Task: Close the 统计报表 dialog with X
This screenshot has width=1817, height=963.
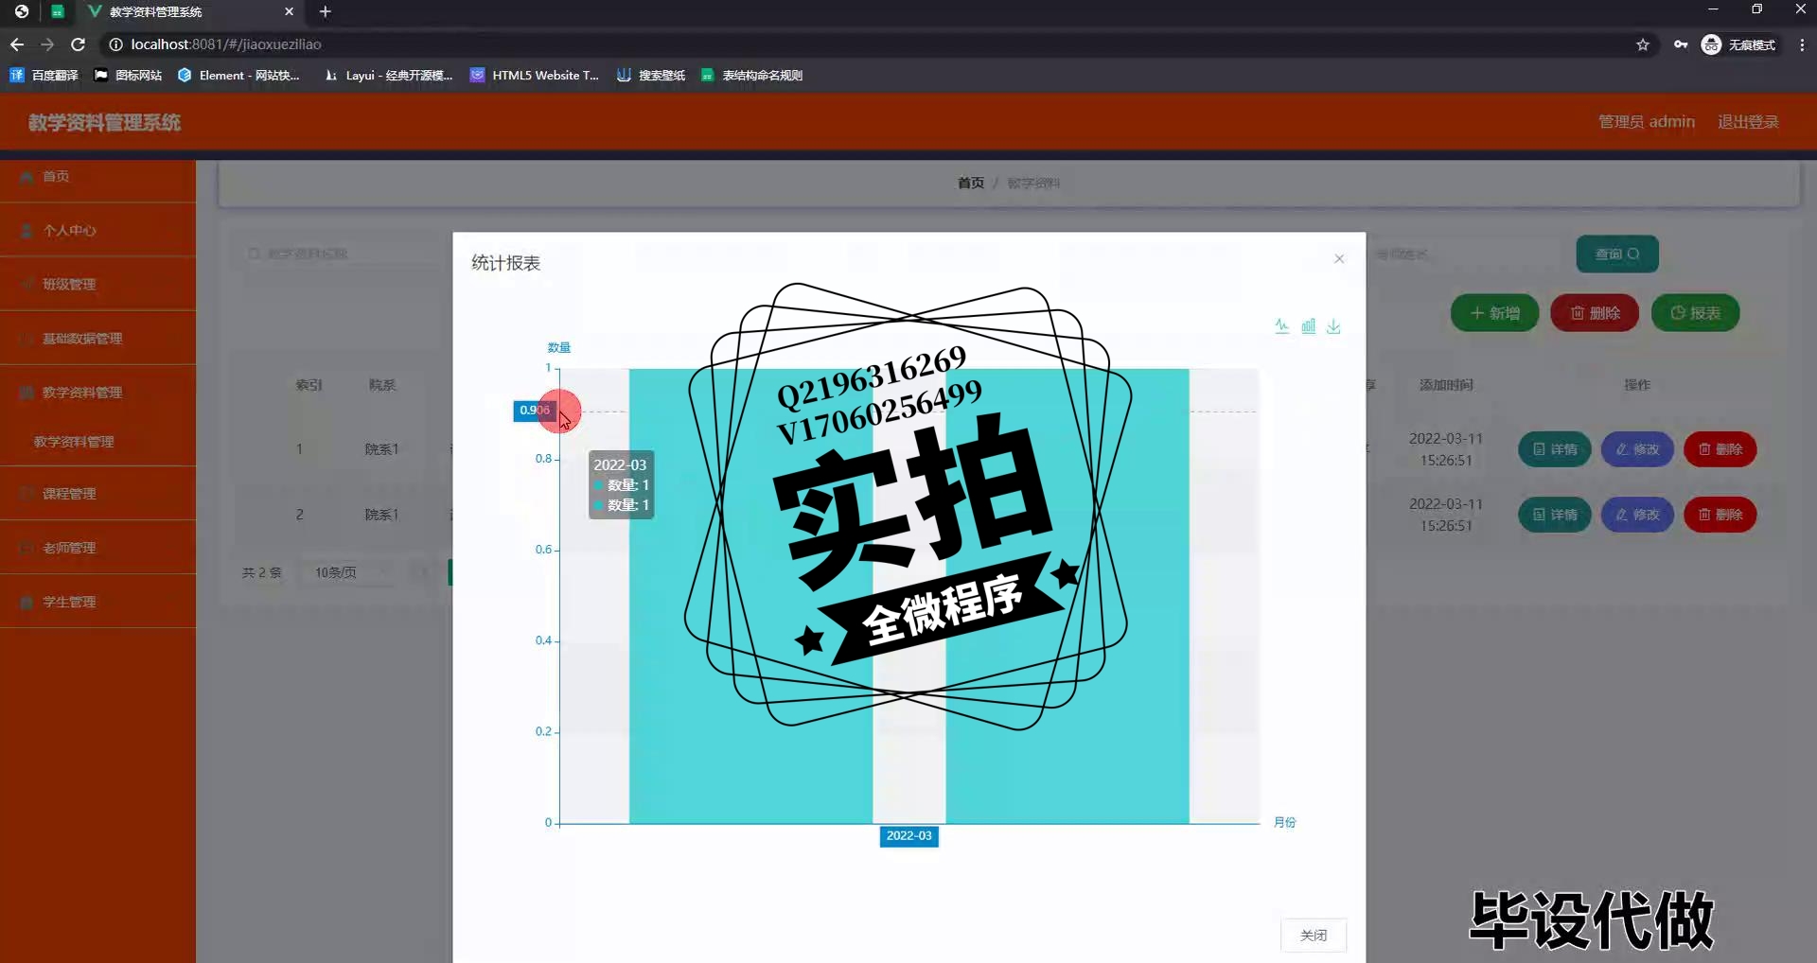Action: click(x=1339, y=259)
